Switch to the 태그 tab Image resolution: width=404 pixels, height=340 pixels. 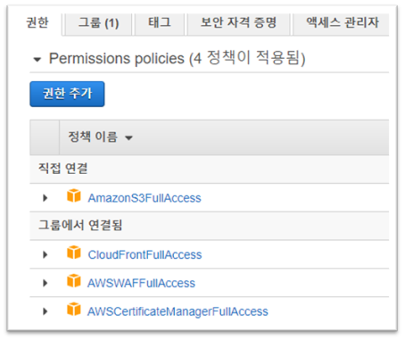pyautogui.click(x=160, y=24)
